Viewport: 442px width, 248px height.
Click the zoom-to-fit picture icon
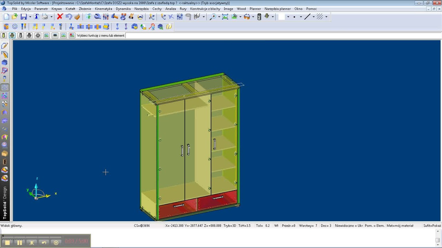[x=225, y=17]
